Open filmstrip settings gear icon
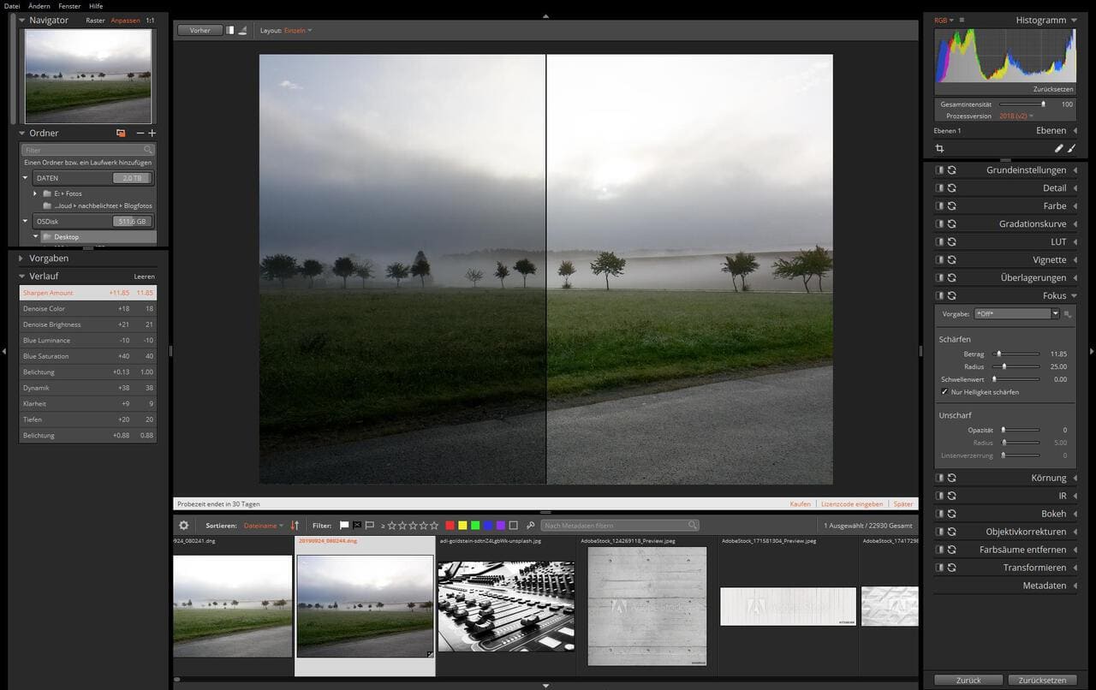 click(183, 526)
